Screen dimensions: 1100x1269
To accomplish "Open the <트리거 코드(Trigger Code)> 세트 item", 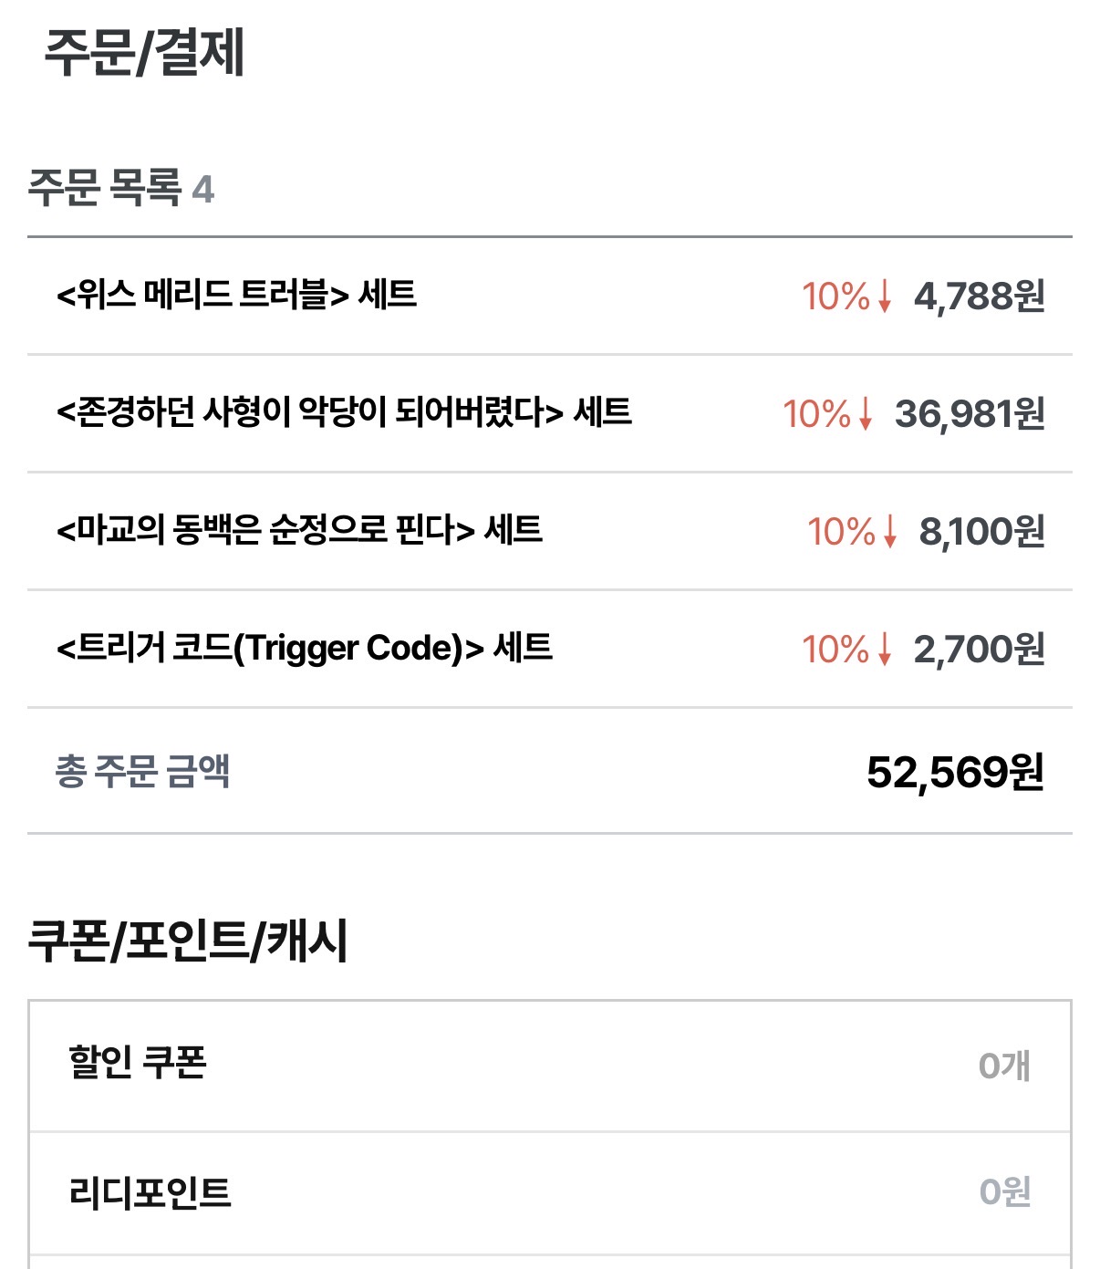I will [x=304, y=649].
